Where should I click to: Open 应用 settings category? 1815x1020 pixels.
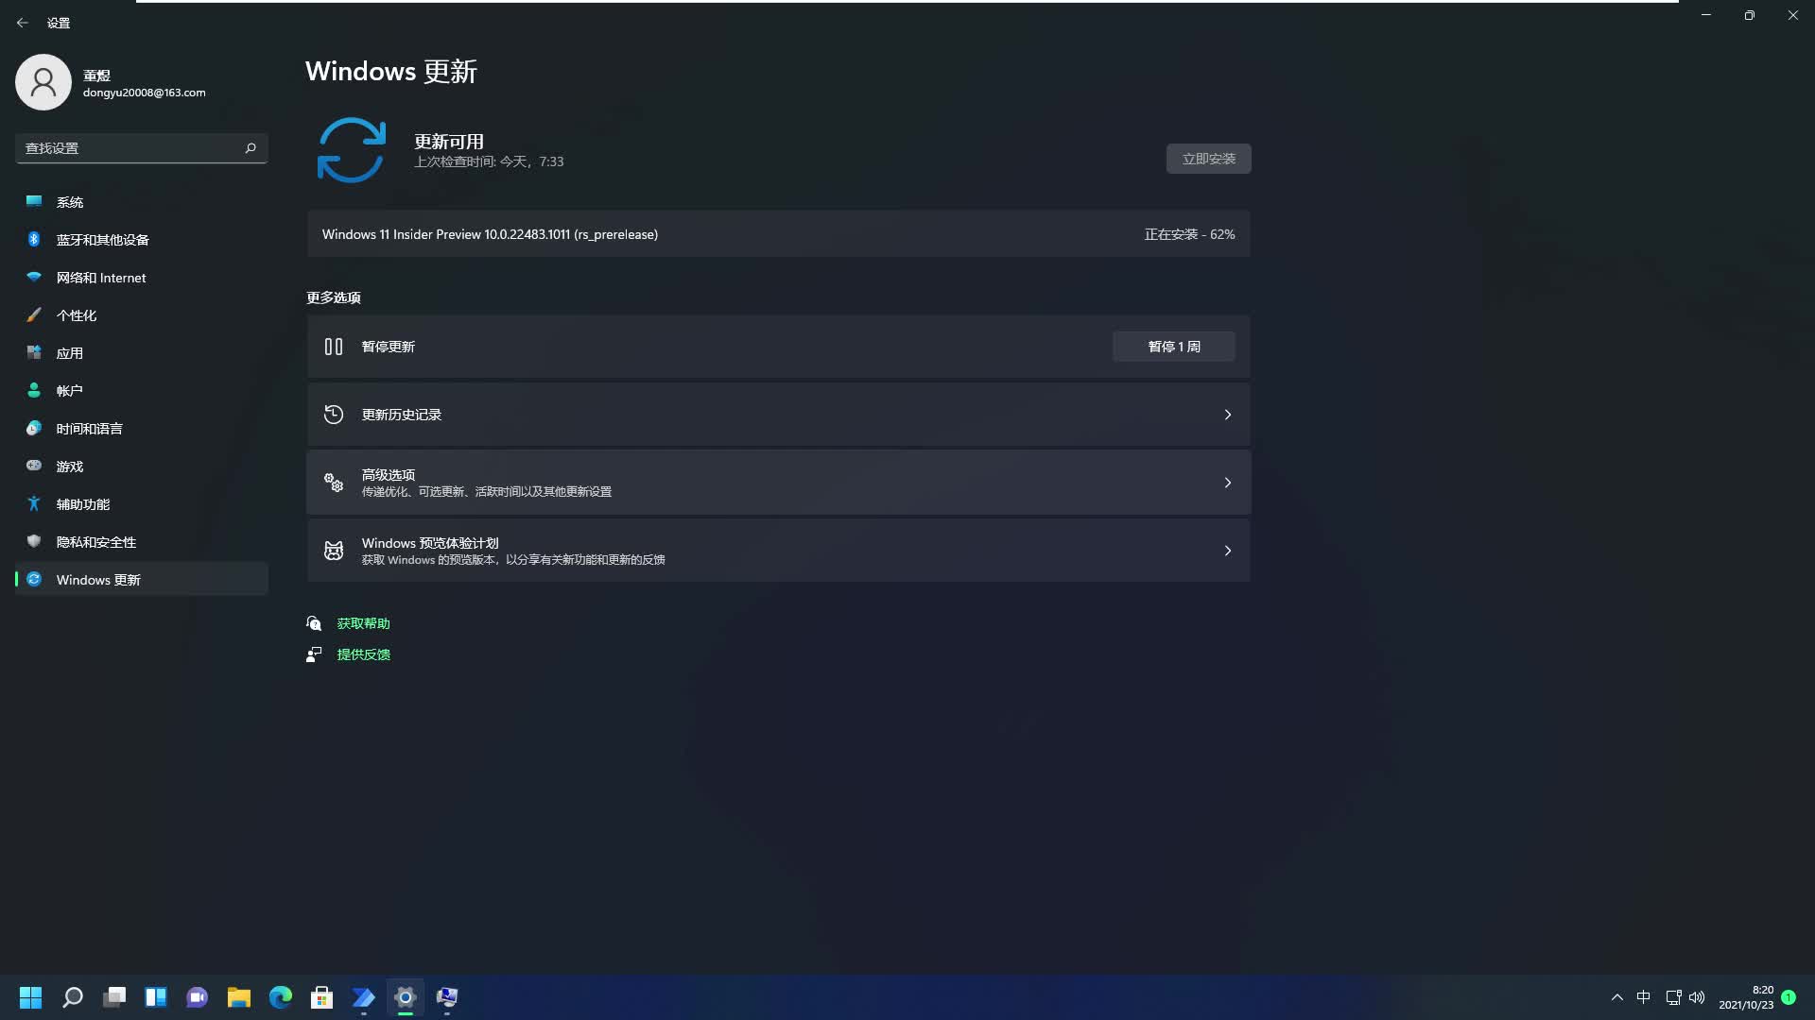(x=142, y=353)
